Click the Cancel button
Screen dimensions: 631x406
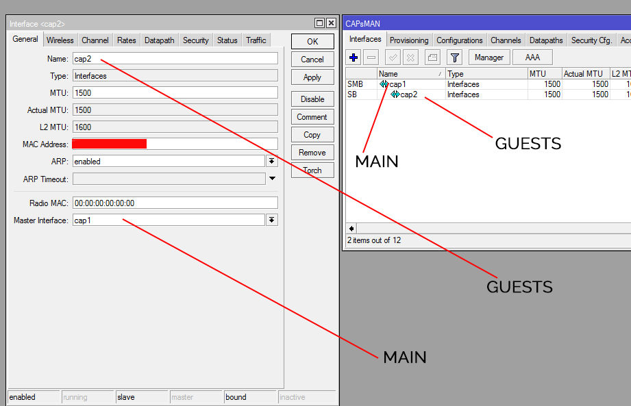click(x=312, y=60)
